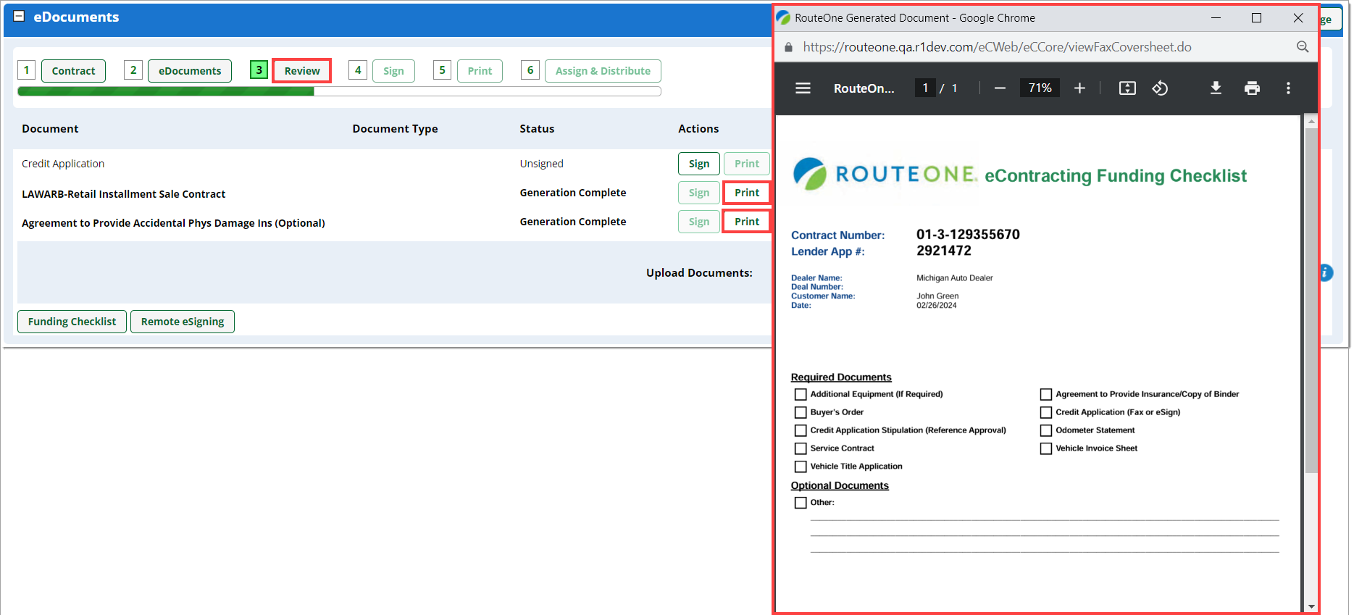Image resolution: width=1354 pixels, height=615 pixels.
Task: Check the Other optional document box
Action: [801, 503]
